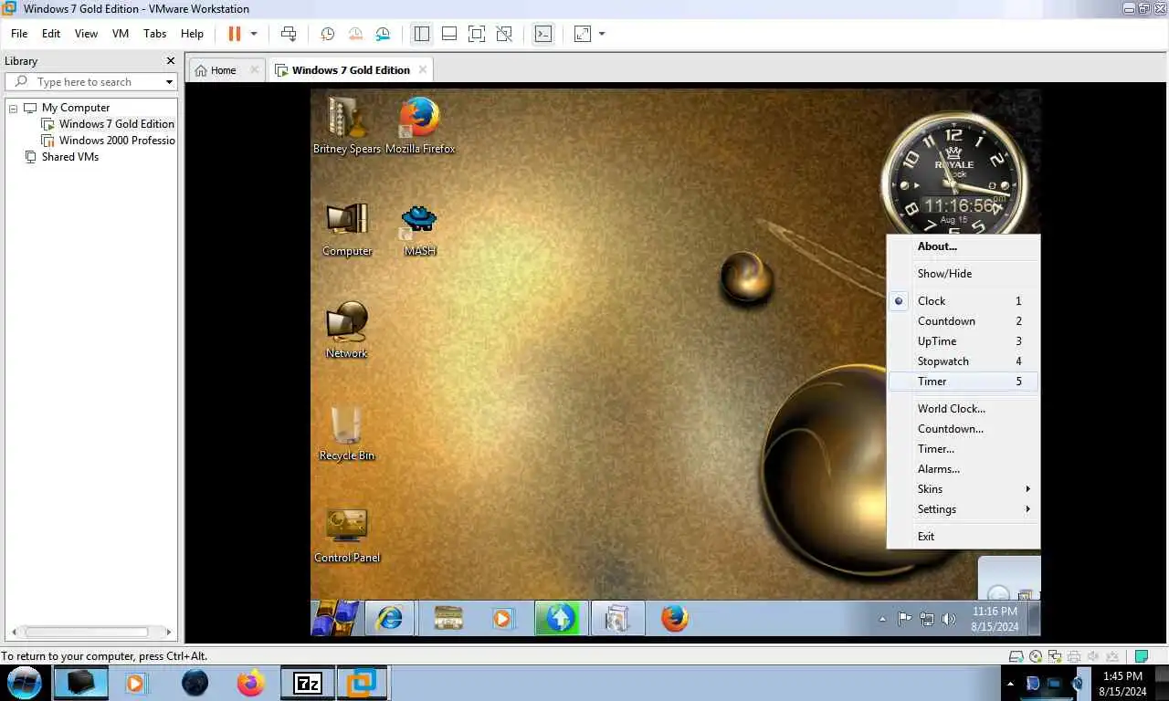This screenshot has height=701, width=1169.
Task: Pause the virtual machine with the orange button
Action: tap(235, 34)
